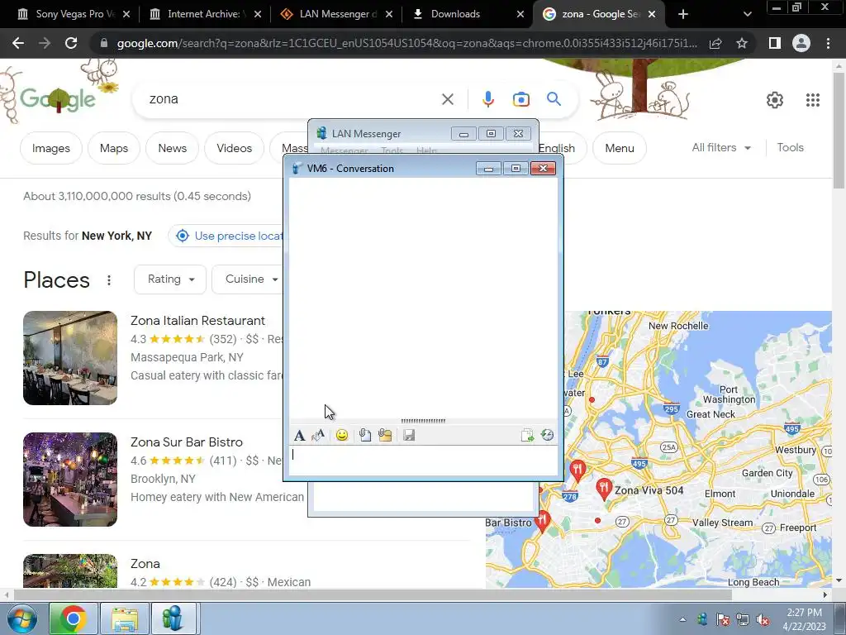
Task: Close the zona Google Search tab
Action: (652, 14)
